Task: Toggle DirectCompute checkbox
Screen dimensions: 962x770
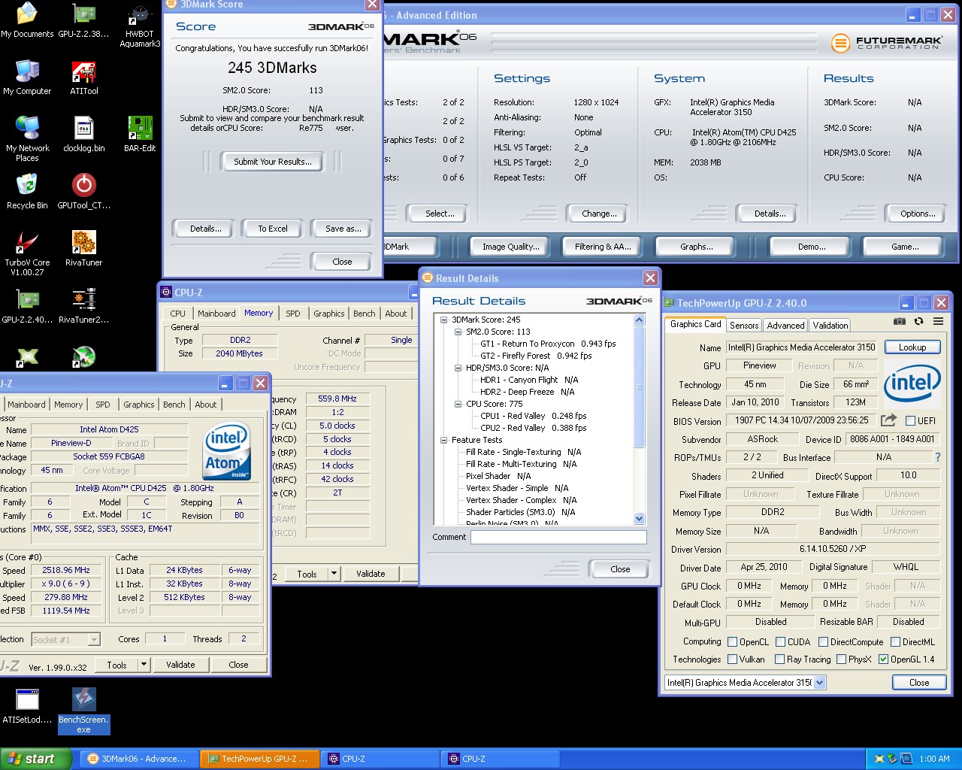Action: coord(823,642)
